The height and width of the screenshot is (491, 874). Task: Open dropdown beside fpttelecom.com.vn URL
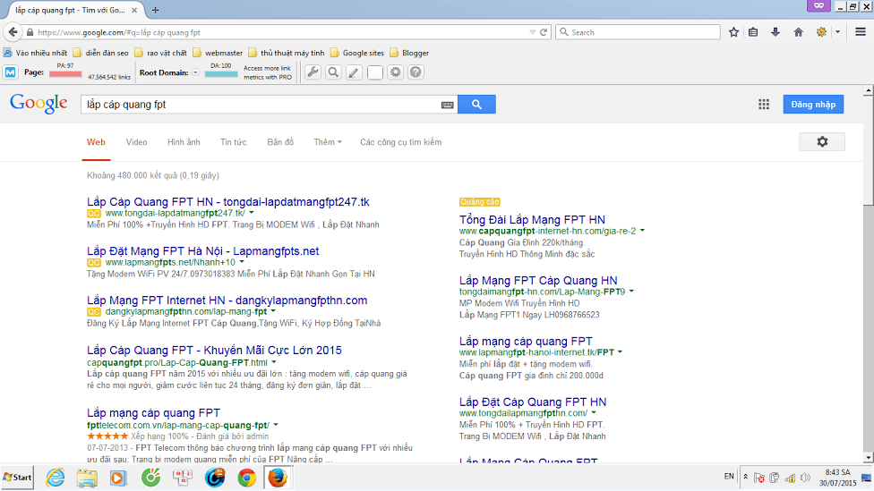point(275,425)
